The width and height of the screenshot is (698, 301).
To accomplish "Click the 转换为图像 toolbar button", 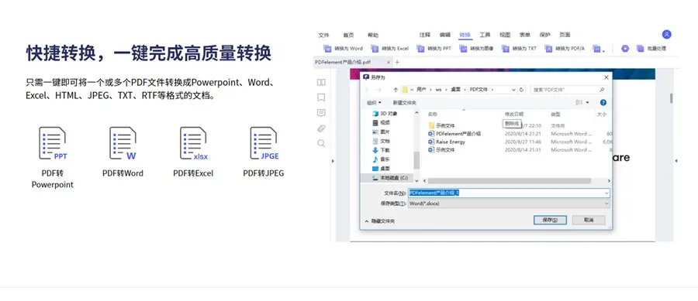I will (477, 49).
